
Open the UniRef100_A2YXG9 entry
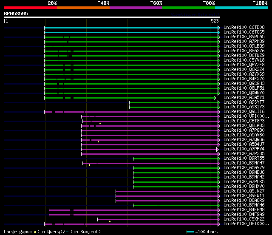point(244,74)
